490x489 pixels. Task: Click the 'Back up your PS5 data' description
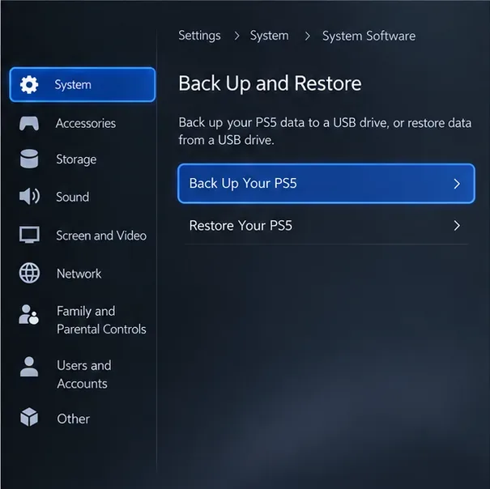pos(325,131)
